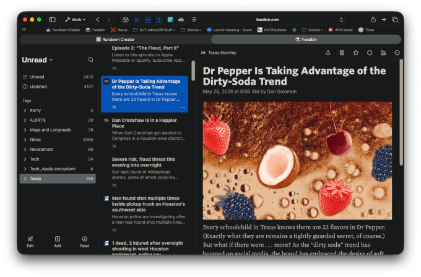Go back to the previous page
This screenshot has height=277, width=421.
[x=98, y=20]
